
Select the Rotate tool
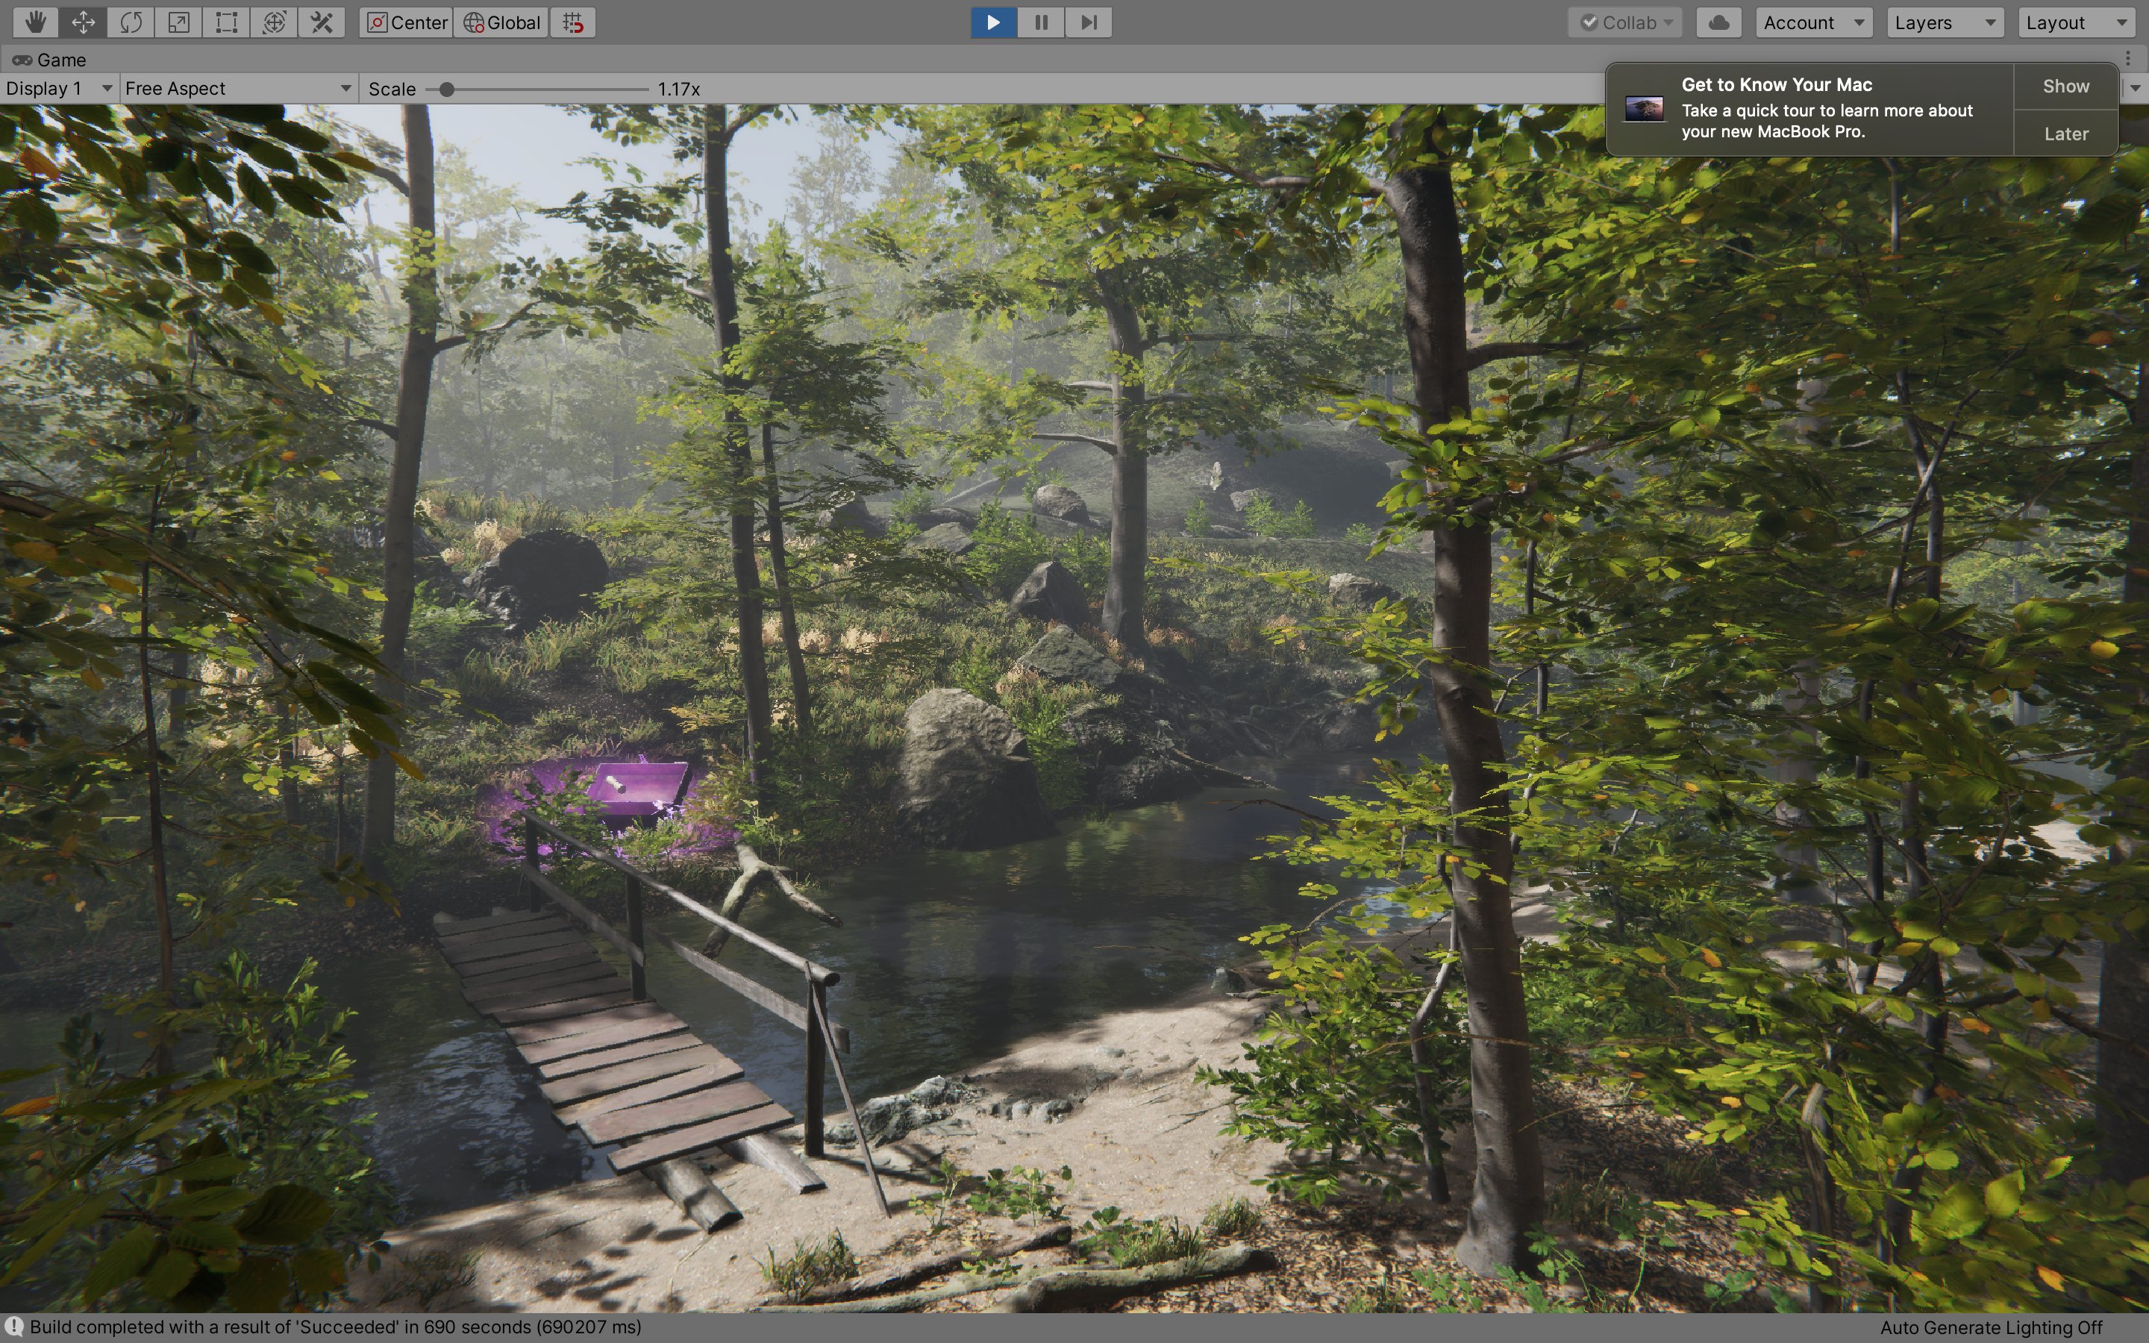click(x=131, y=22)
